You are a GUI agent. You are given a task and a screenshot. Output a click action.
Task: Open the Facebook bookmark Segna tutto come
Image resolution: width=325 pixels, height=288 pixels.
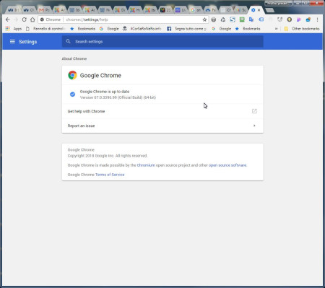(186, 29)
